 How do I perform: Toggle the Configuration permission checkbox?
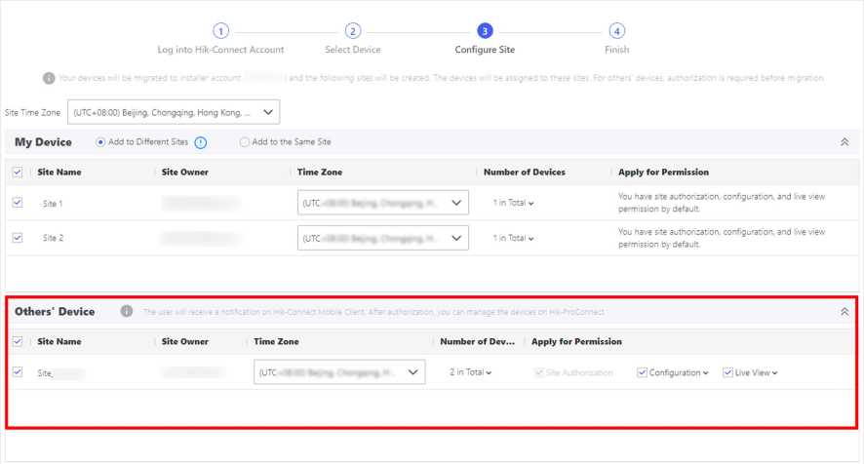click(642, 372)
